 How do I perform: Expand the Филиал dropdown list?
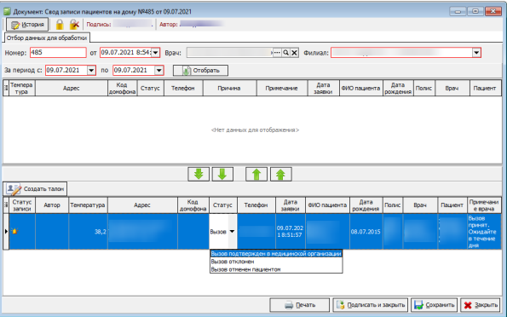(476, 53)
